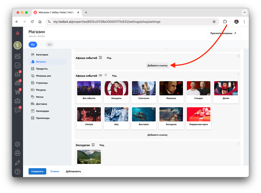Select the Выставки card
The width and height of the screenshot is (261, 193).
click(x=144, y=118)
